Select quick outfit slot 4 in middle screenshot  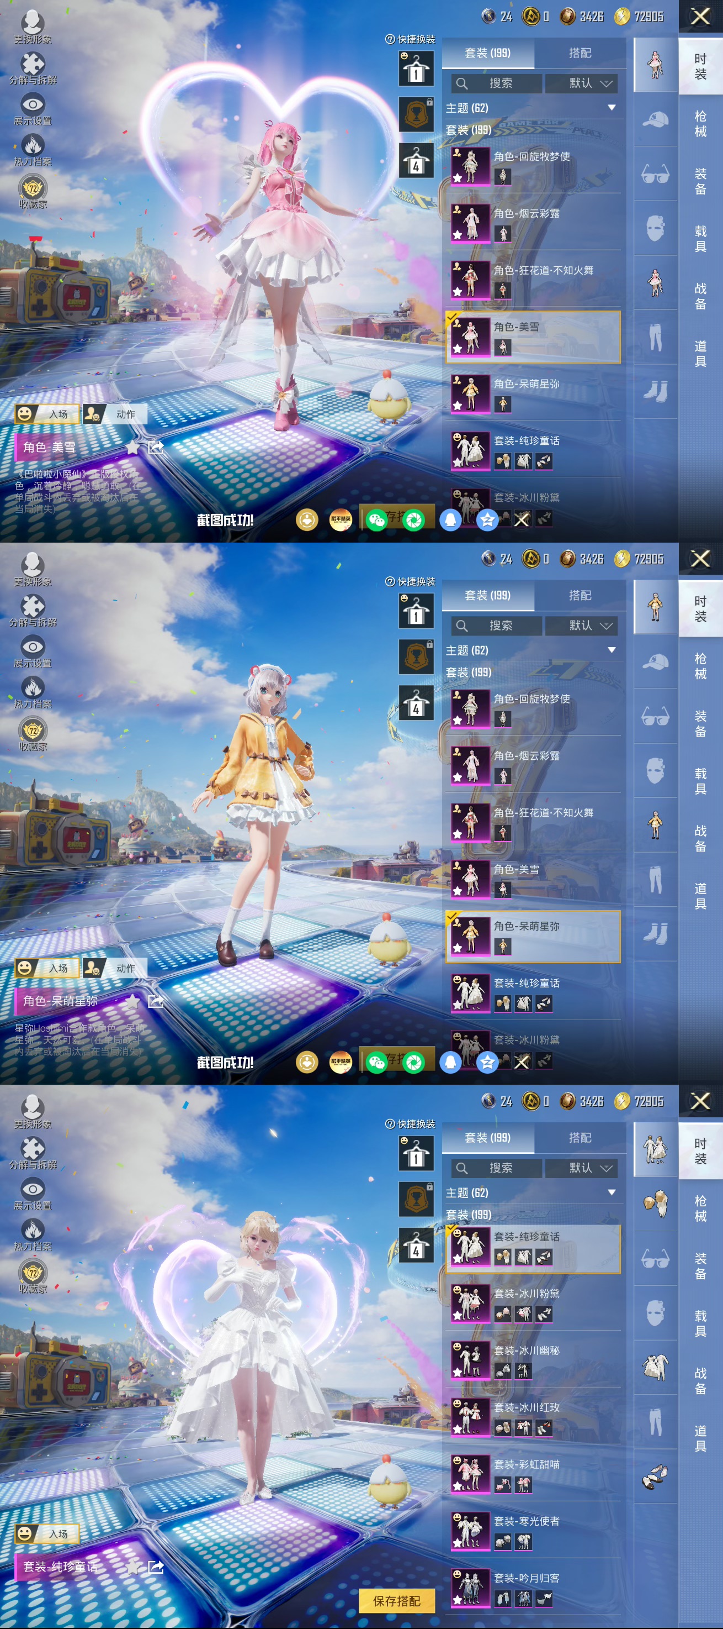click(416, 702)
